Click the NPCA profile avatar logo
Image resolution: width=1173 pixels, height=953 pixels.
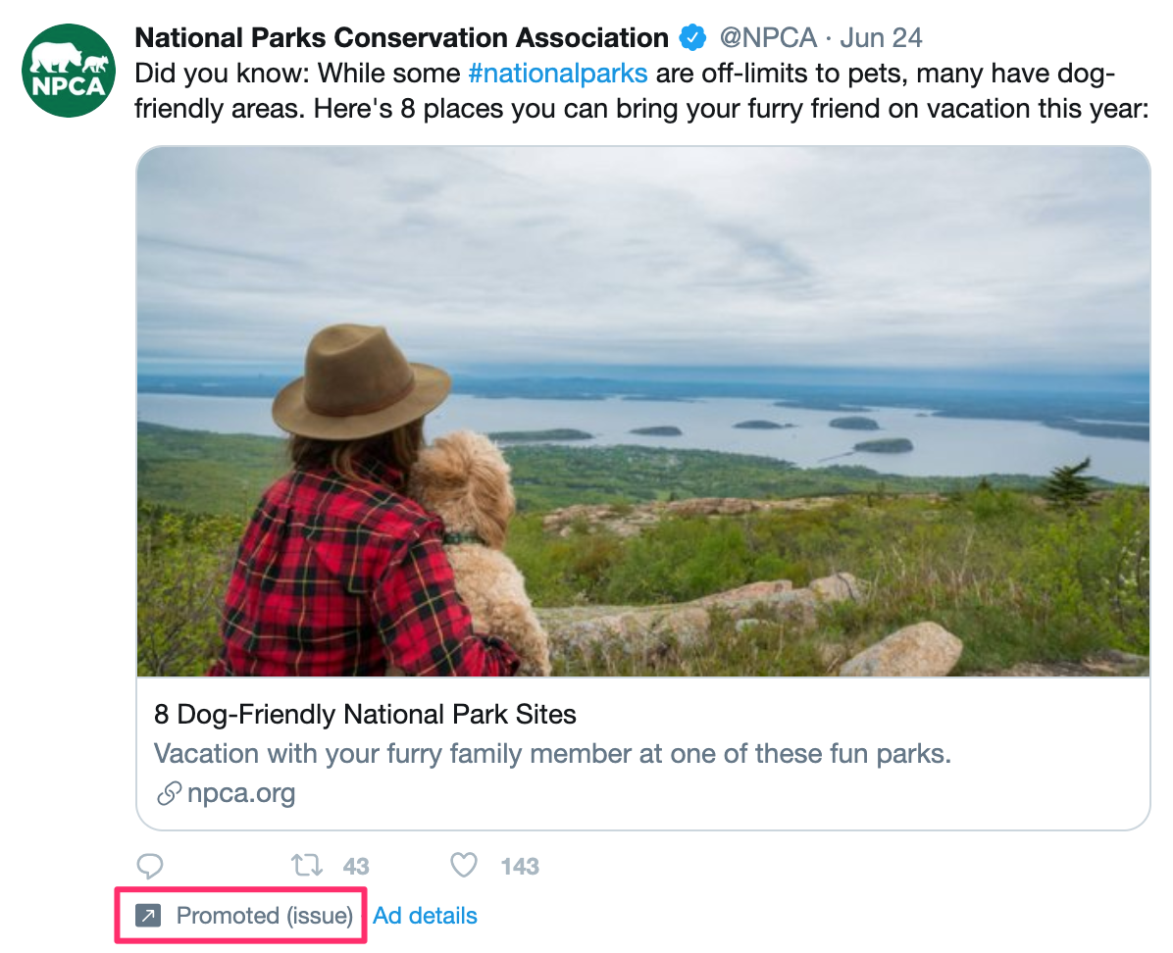click(x=69, y=70)
